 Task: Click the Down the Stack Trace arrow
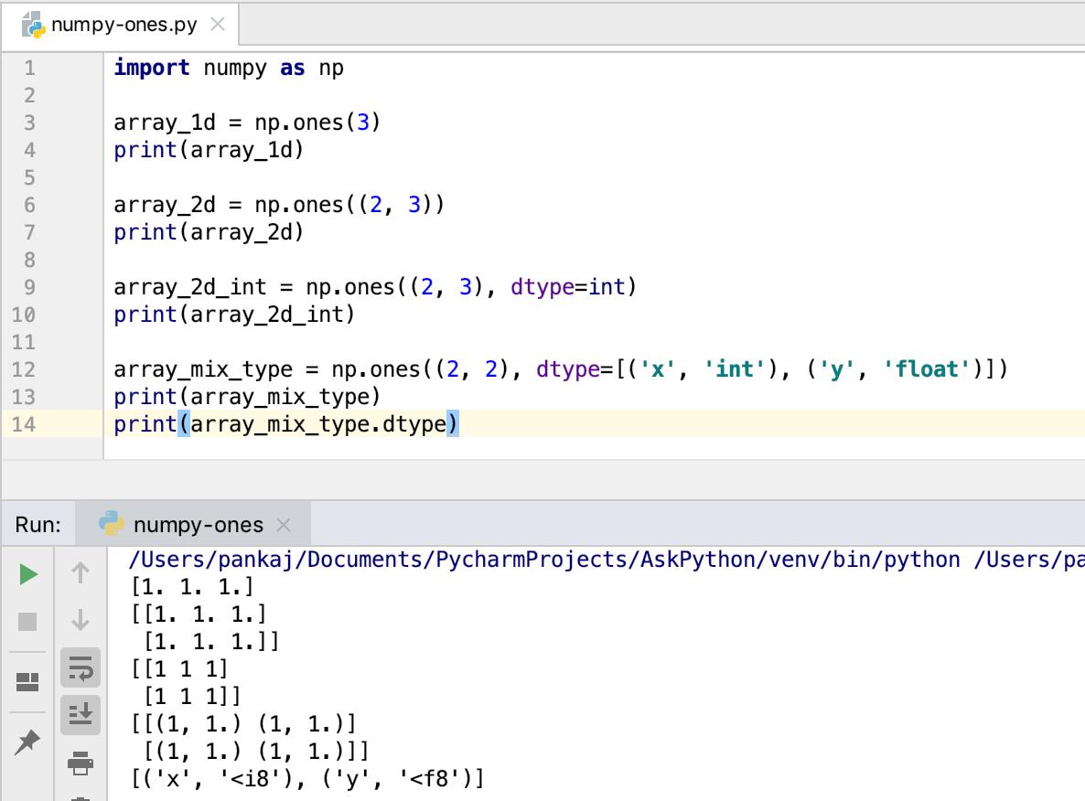pyautogui.click(x=79, y=619)
